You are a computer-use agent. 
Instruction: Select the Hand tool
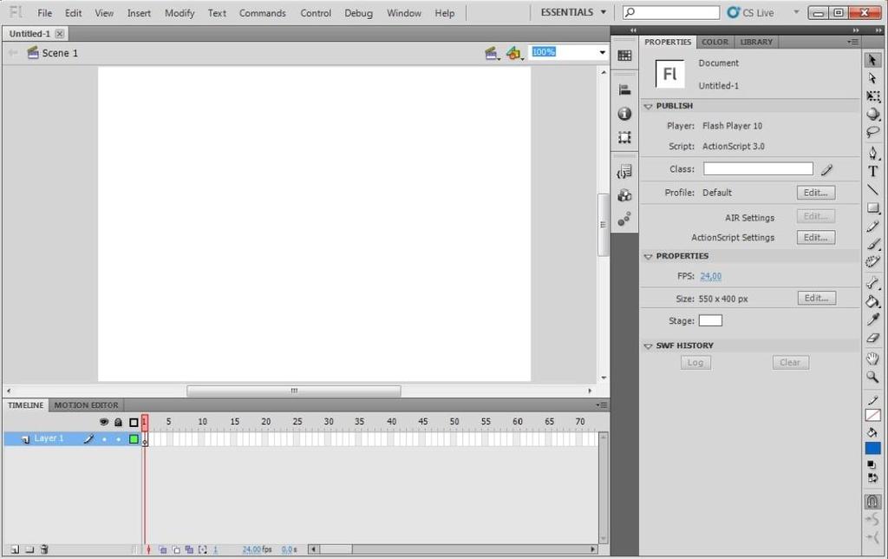tap(872, 358)
